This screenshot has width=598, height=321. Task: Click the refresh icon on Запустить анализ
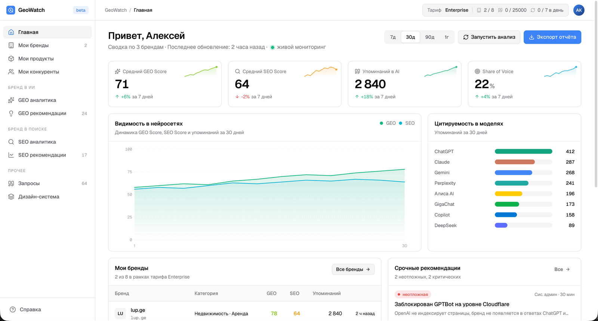466,37
